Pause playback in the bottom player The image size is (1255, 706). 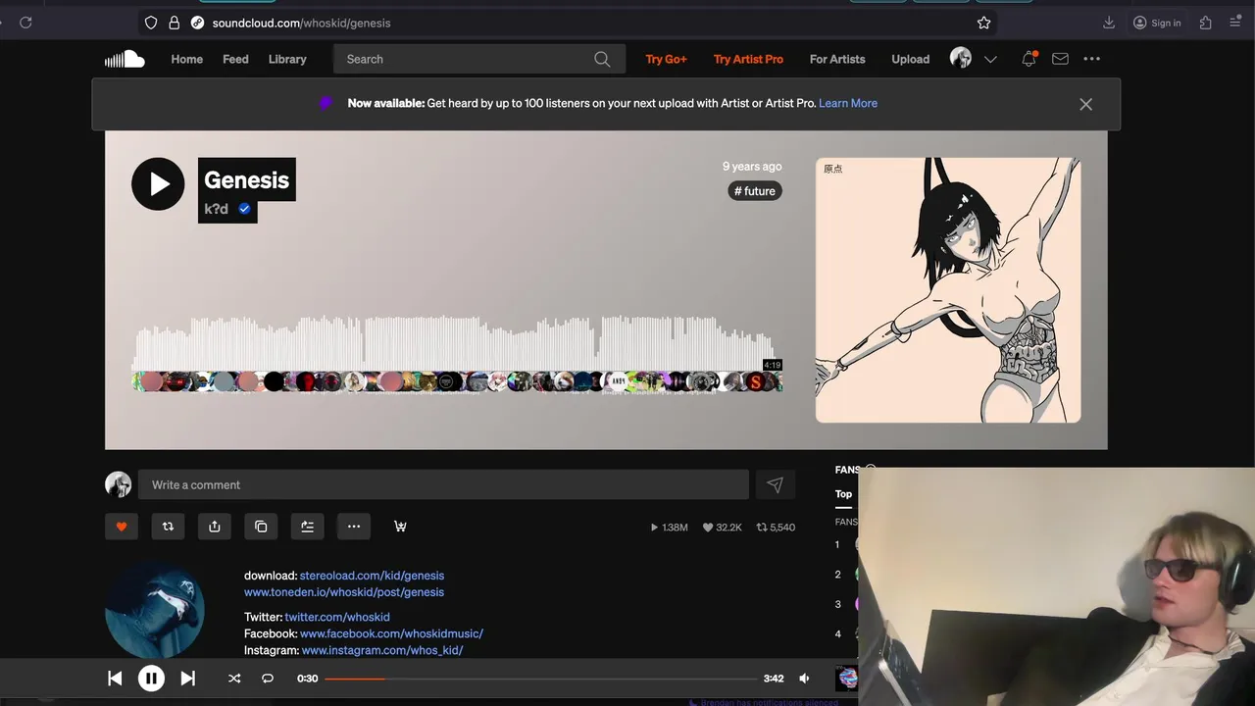(x=151, y=678)
